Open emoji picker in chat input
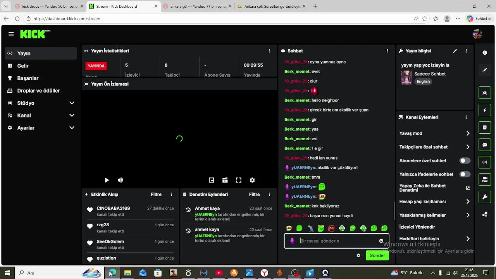This screenshot has width=496, height=279. coord(381,241)
